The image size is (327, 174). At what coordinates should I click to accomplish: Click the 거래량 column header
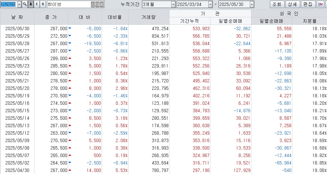point(149,17)
